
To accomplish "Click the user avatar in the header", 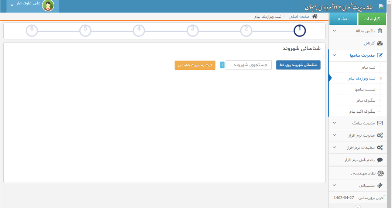I will [48, 6].
